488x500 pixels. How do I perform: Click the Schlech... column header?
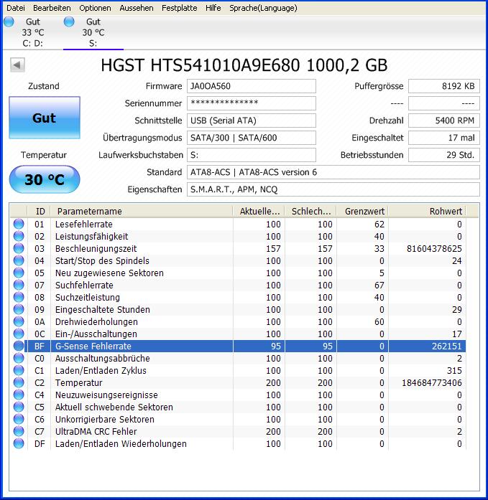(310, 211)
